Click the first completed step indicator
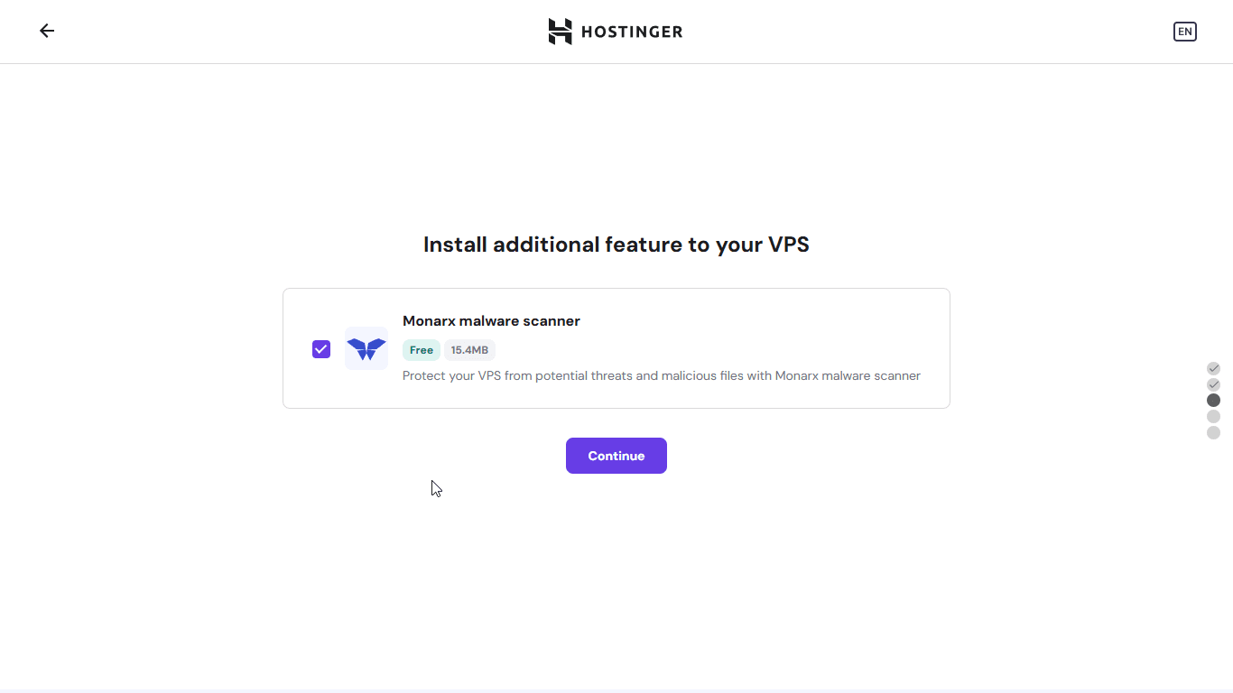Viewport: 1233px width, 693px height. pos(1213,368)
